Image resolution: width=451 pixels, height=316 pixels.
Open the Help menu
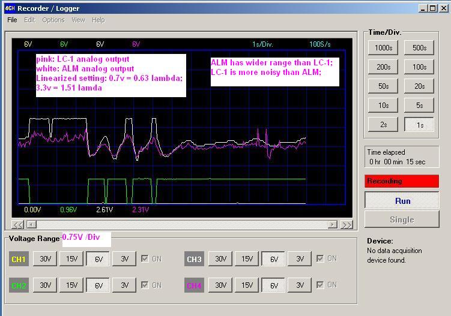(x=98, y=20)
